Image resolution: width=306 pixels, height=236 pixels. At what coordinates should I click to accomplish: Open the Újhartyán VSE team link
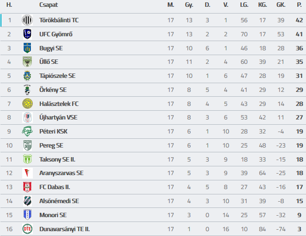click(x=58, y=118)
